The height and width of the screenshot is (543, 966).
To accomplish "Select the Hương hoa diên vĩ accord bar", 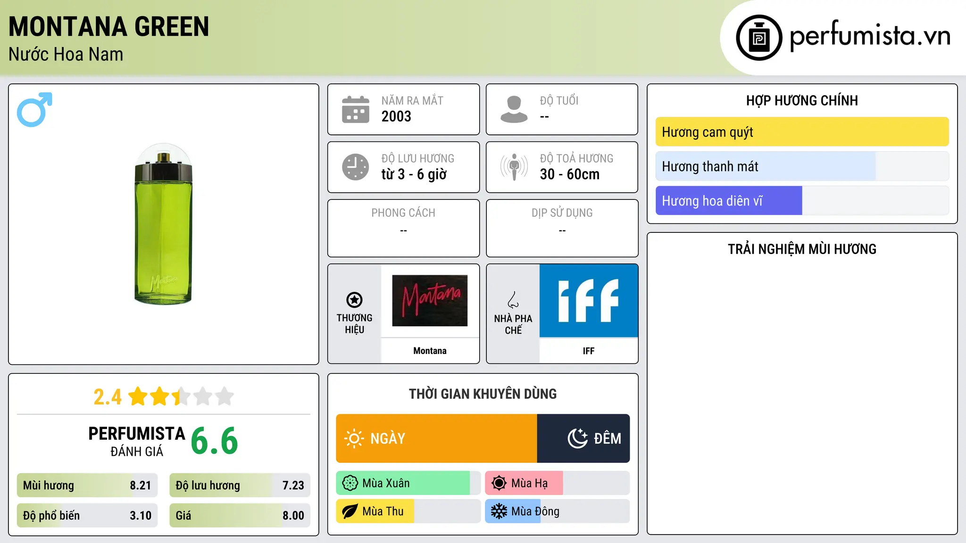I will (x=802, y=201).
